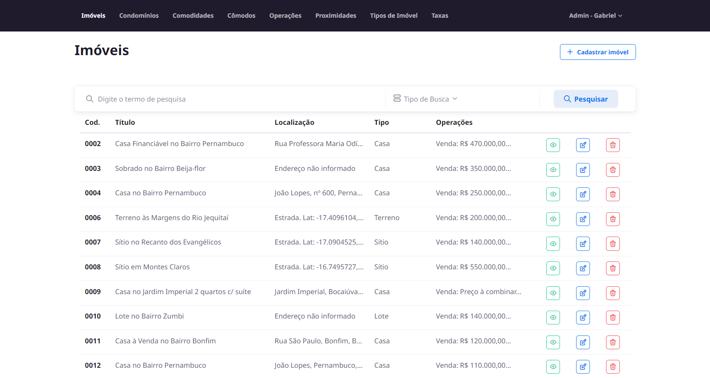Screen dimensions: 710x378
Task: View the Terreno às Margens do Rio Jequitaí
Action: (x=553, y=219)
